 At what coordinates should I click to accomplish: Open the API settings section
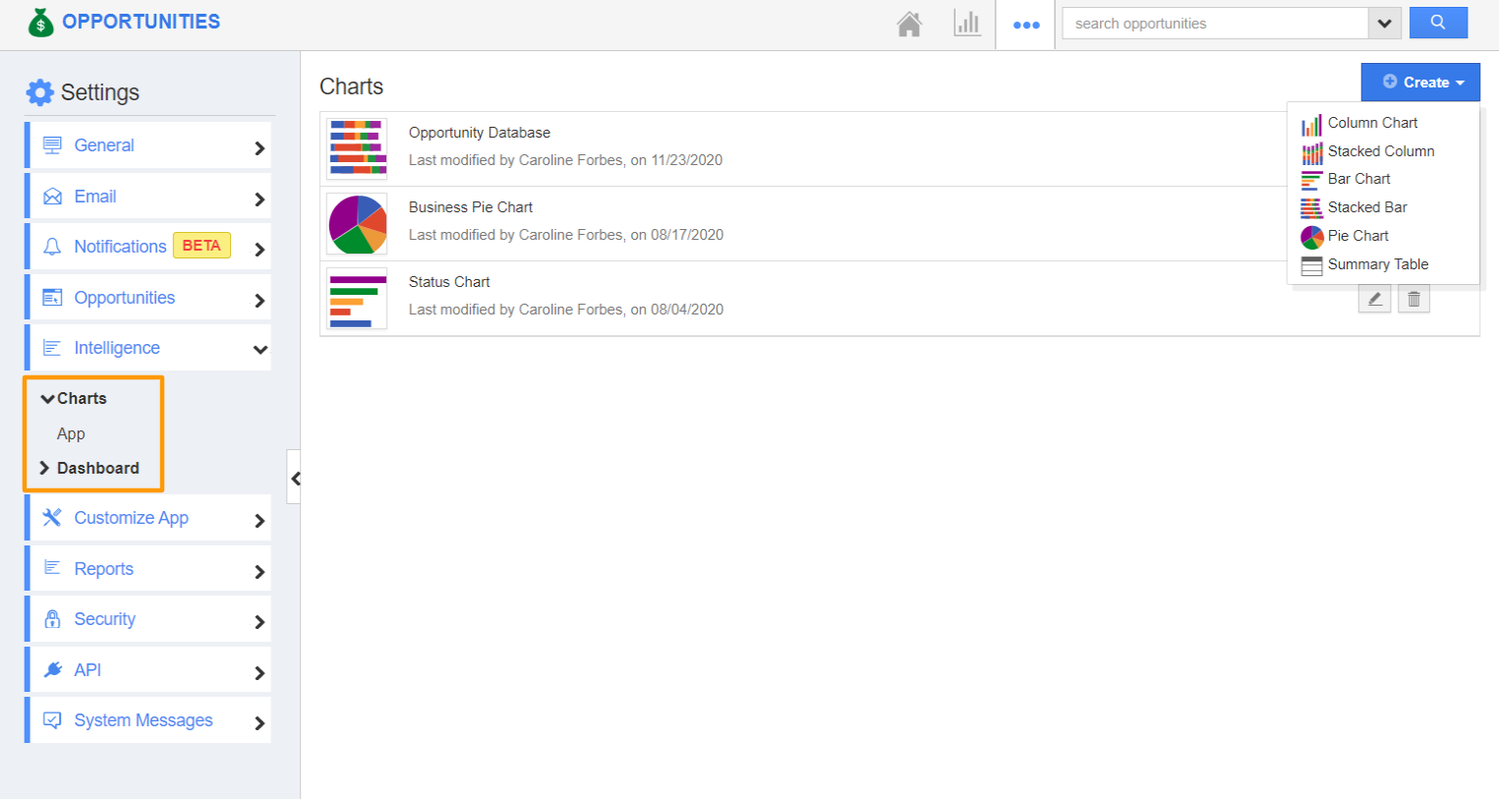pyautogui.click(x=86, y=669)
